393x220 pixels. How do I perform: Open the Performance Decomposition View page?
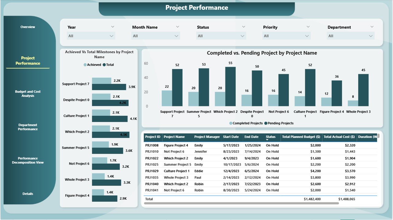28,160
